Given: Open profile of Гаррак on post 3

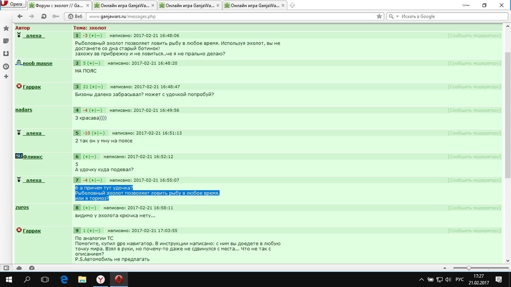Looking at the screenshot, I should [32, 87].
